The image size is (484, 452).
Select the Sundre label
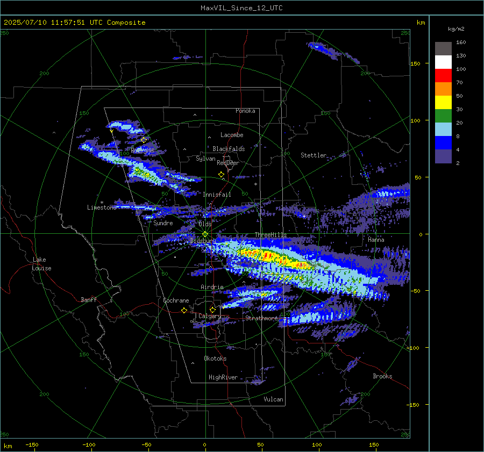tap(163, 223)
